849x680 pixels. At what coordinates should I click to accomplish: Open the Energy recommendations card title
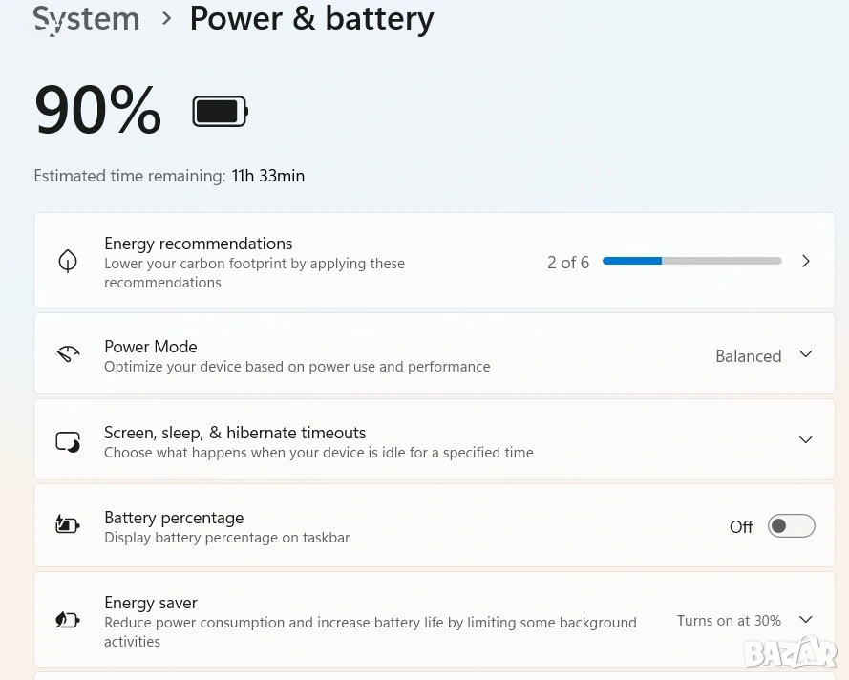coord(198,244)
